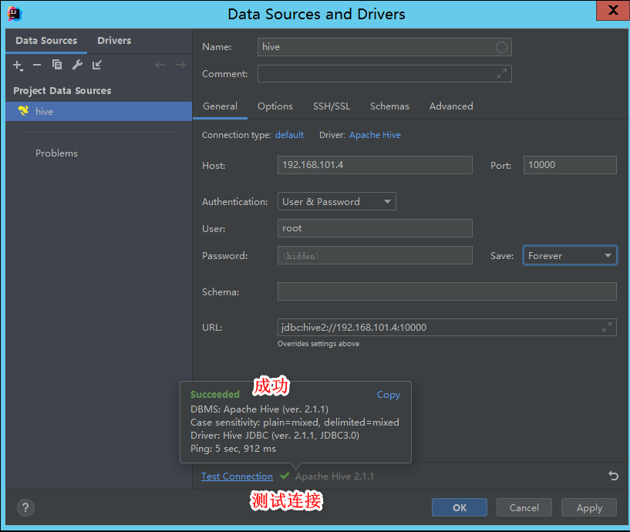Click the add data source plus icon
The width and height of the screenshot is (630, 532).
[18, 66]
